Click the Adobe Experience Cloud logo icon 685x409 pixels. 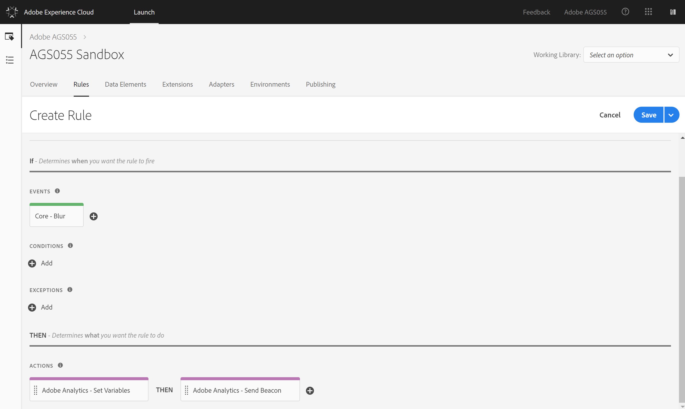click(12, 12)
